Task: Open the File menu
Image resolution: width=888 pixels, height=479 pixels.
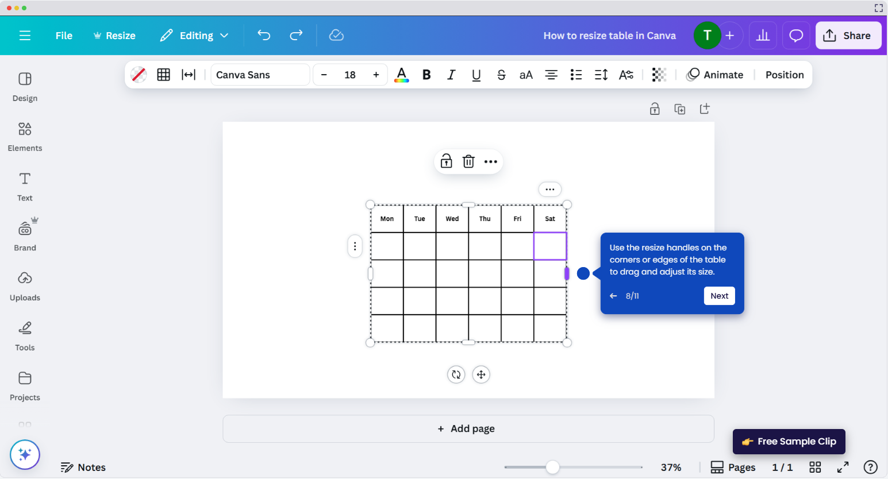Action: coord(64,35)
